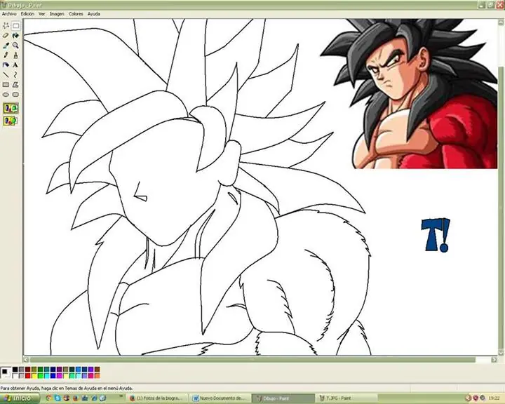Image resolution: width=505 pixels, height=404 pixels.
Task: Choose opaque selection option in toolbox
Action: point(11,108)
